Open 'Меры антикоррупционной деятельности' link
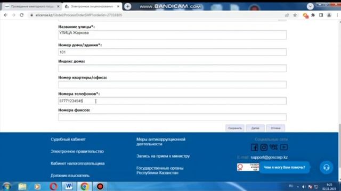The width and height of the screenshot is (341, 191). point(161,142)
